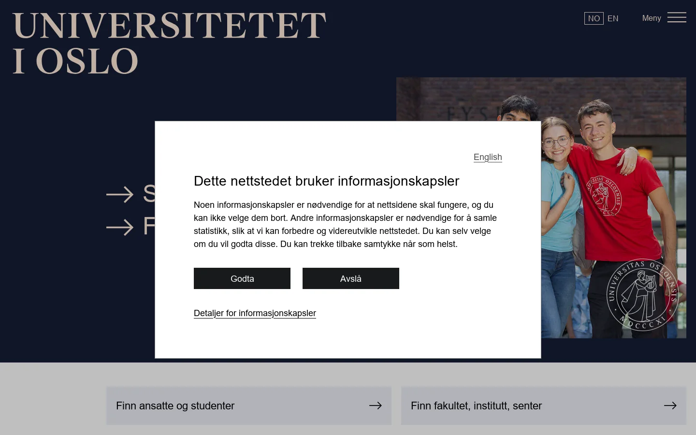Click arrow icon in Finn fakultet card

(670, 406)
